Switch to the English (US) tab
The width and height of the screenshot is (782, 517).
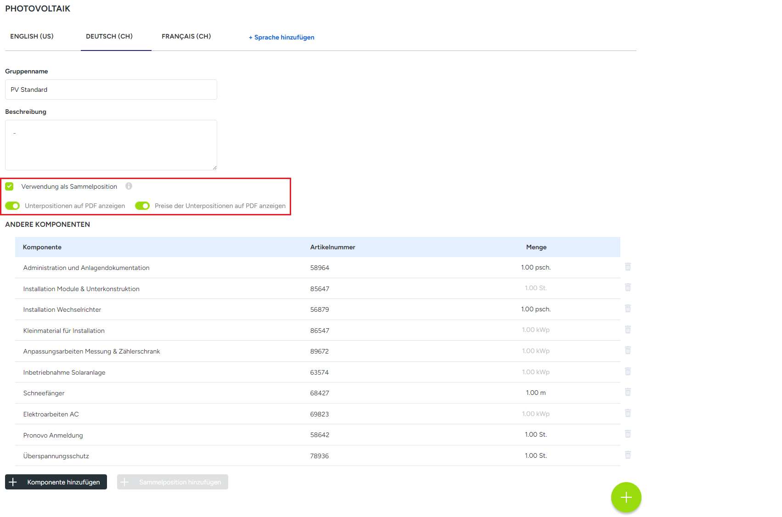[x=32, y=36]
